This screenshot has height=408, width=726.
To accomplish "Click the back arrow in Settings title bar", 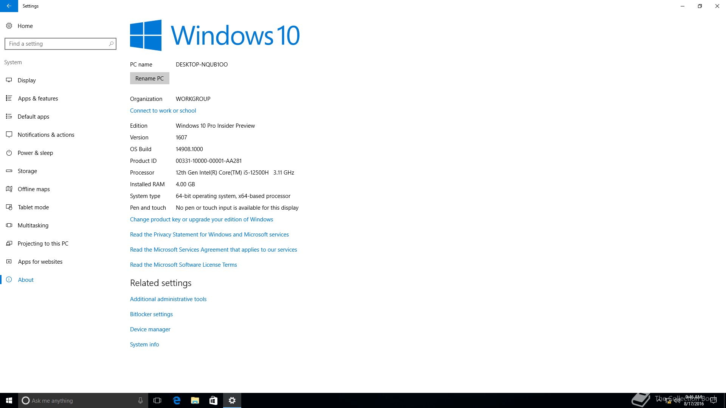I will coord(9,6).
